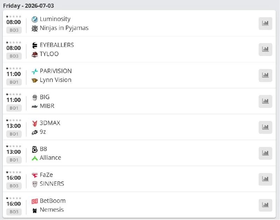Click the FaZe team logo
280x220 pixels.
pyautogui.click(x=35, y=175)
